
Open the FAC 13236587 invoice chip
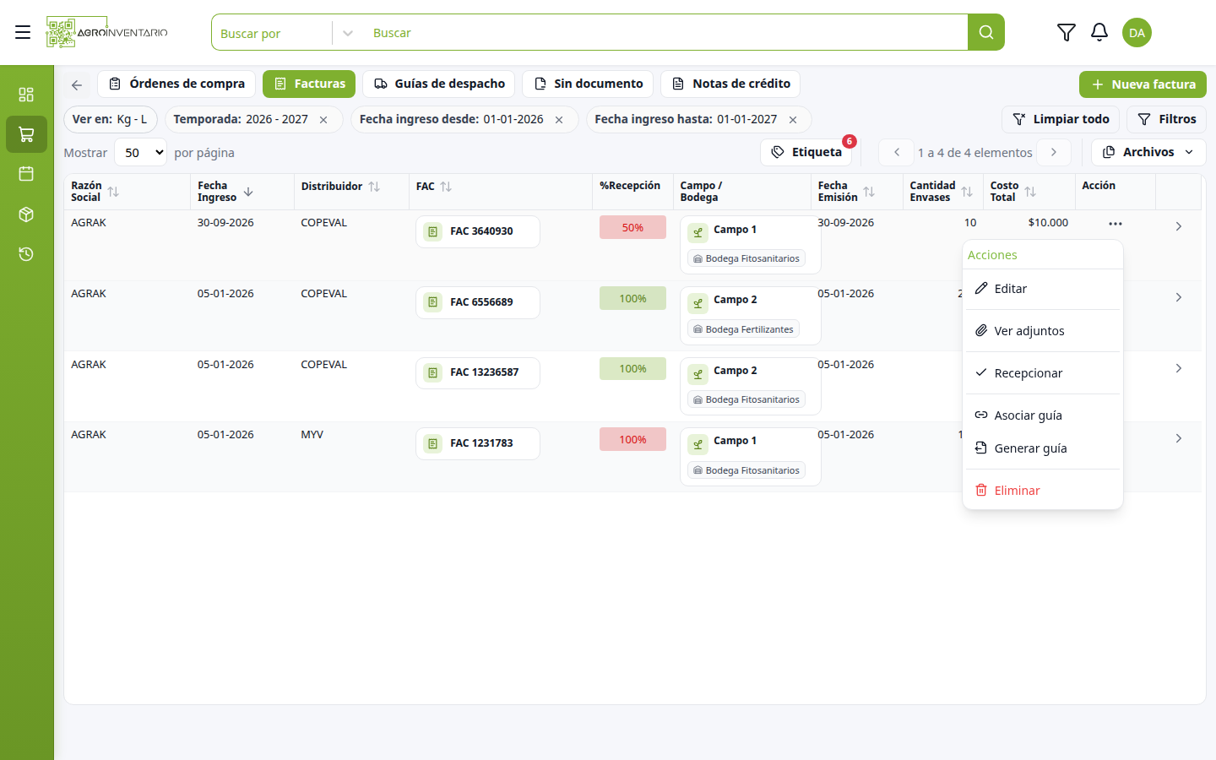tap(478, 372)
